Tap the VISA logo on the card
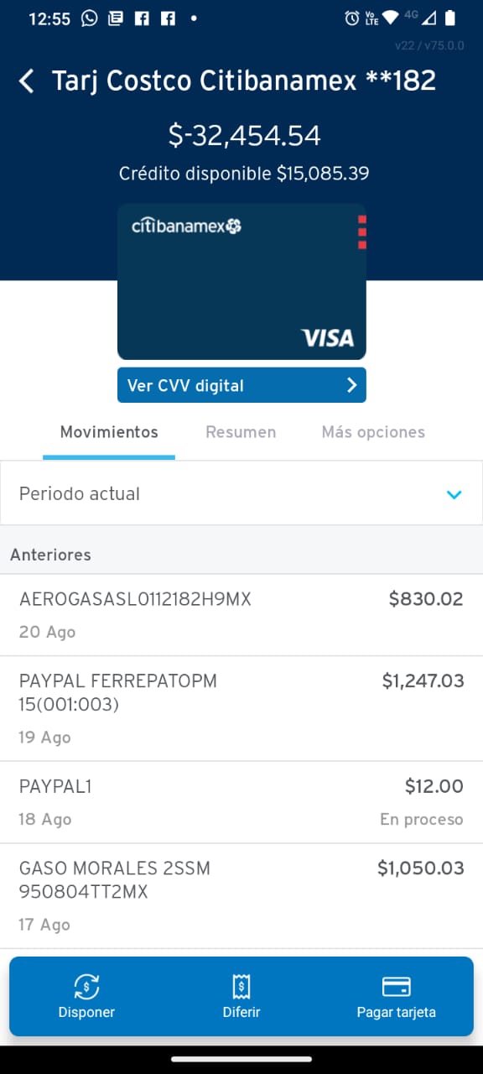This screenshot has height=1074, width=483. 328,338
